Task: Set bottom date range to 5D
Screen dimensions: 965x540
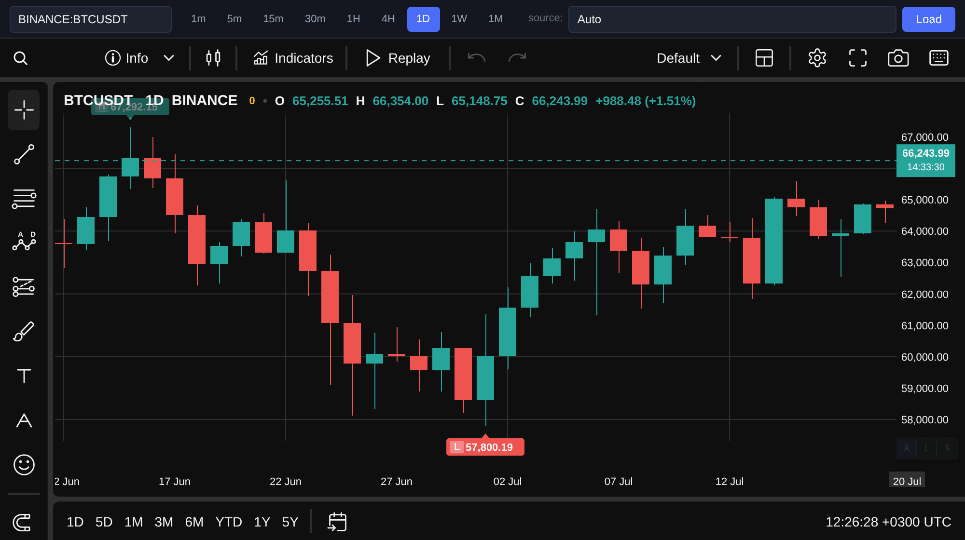Action: point(104,522)
